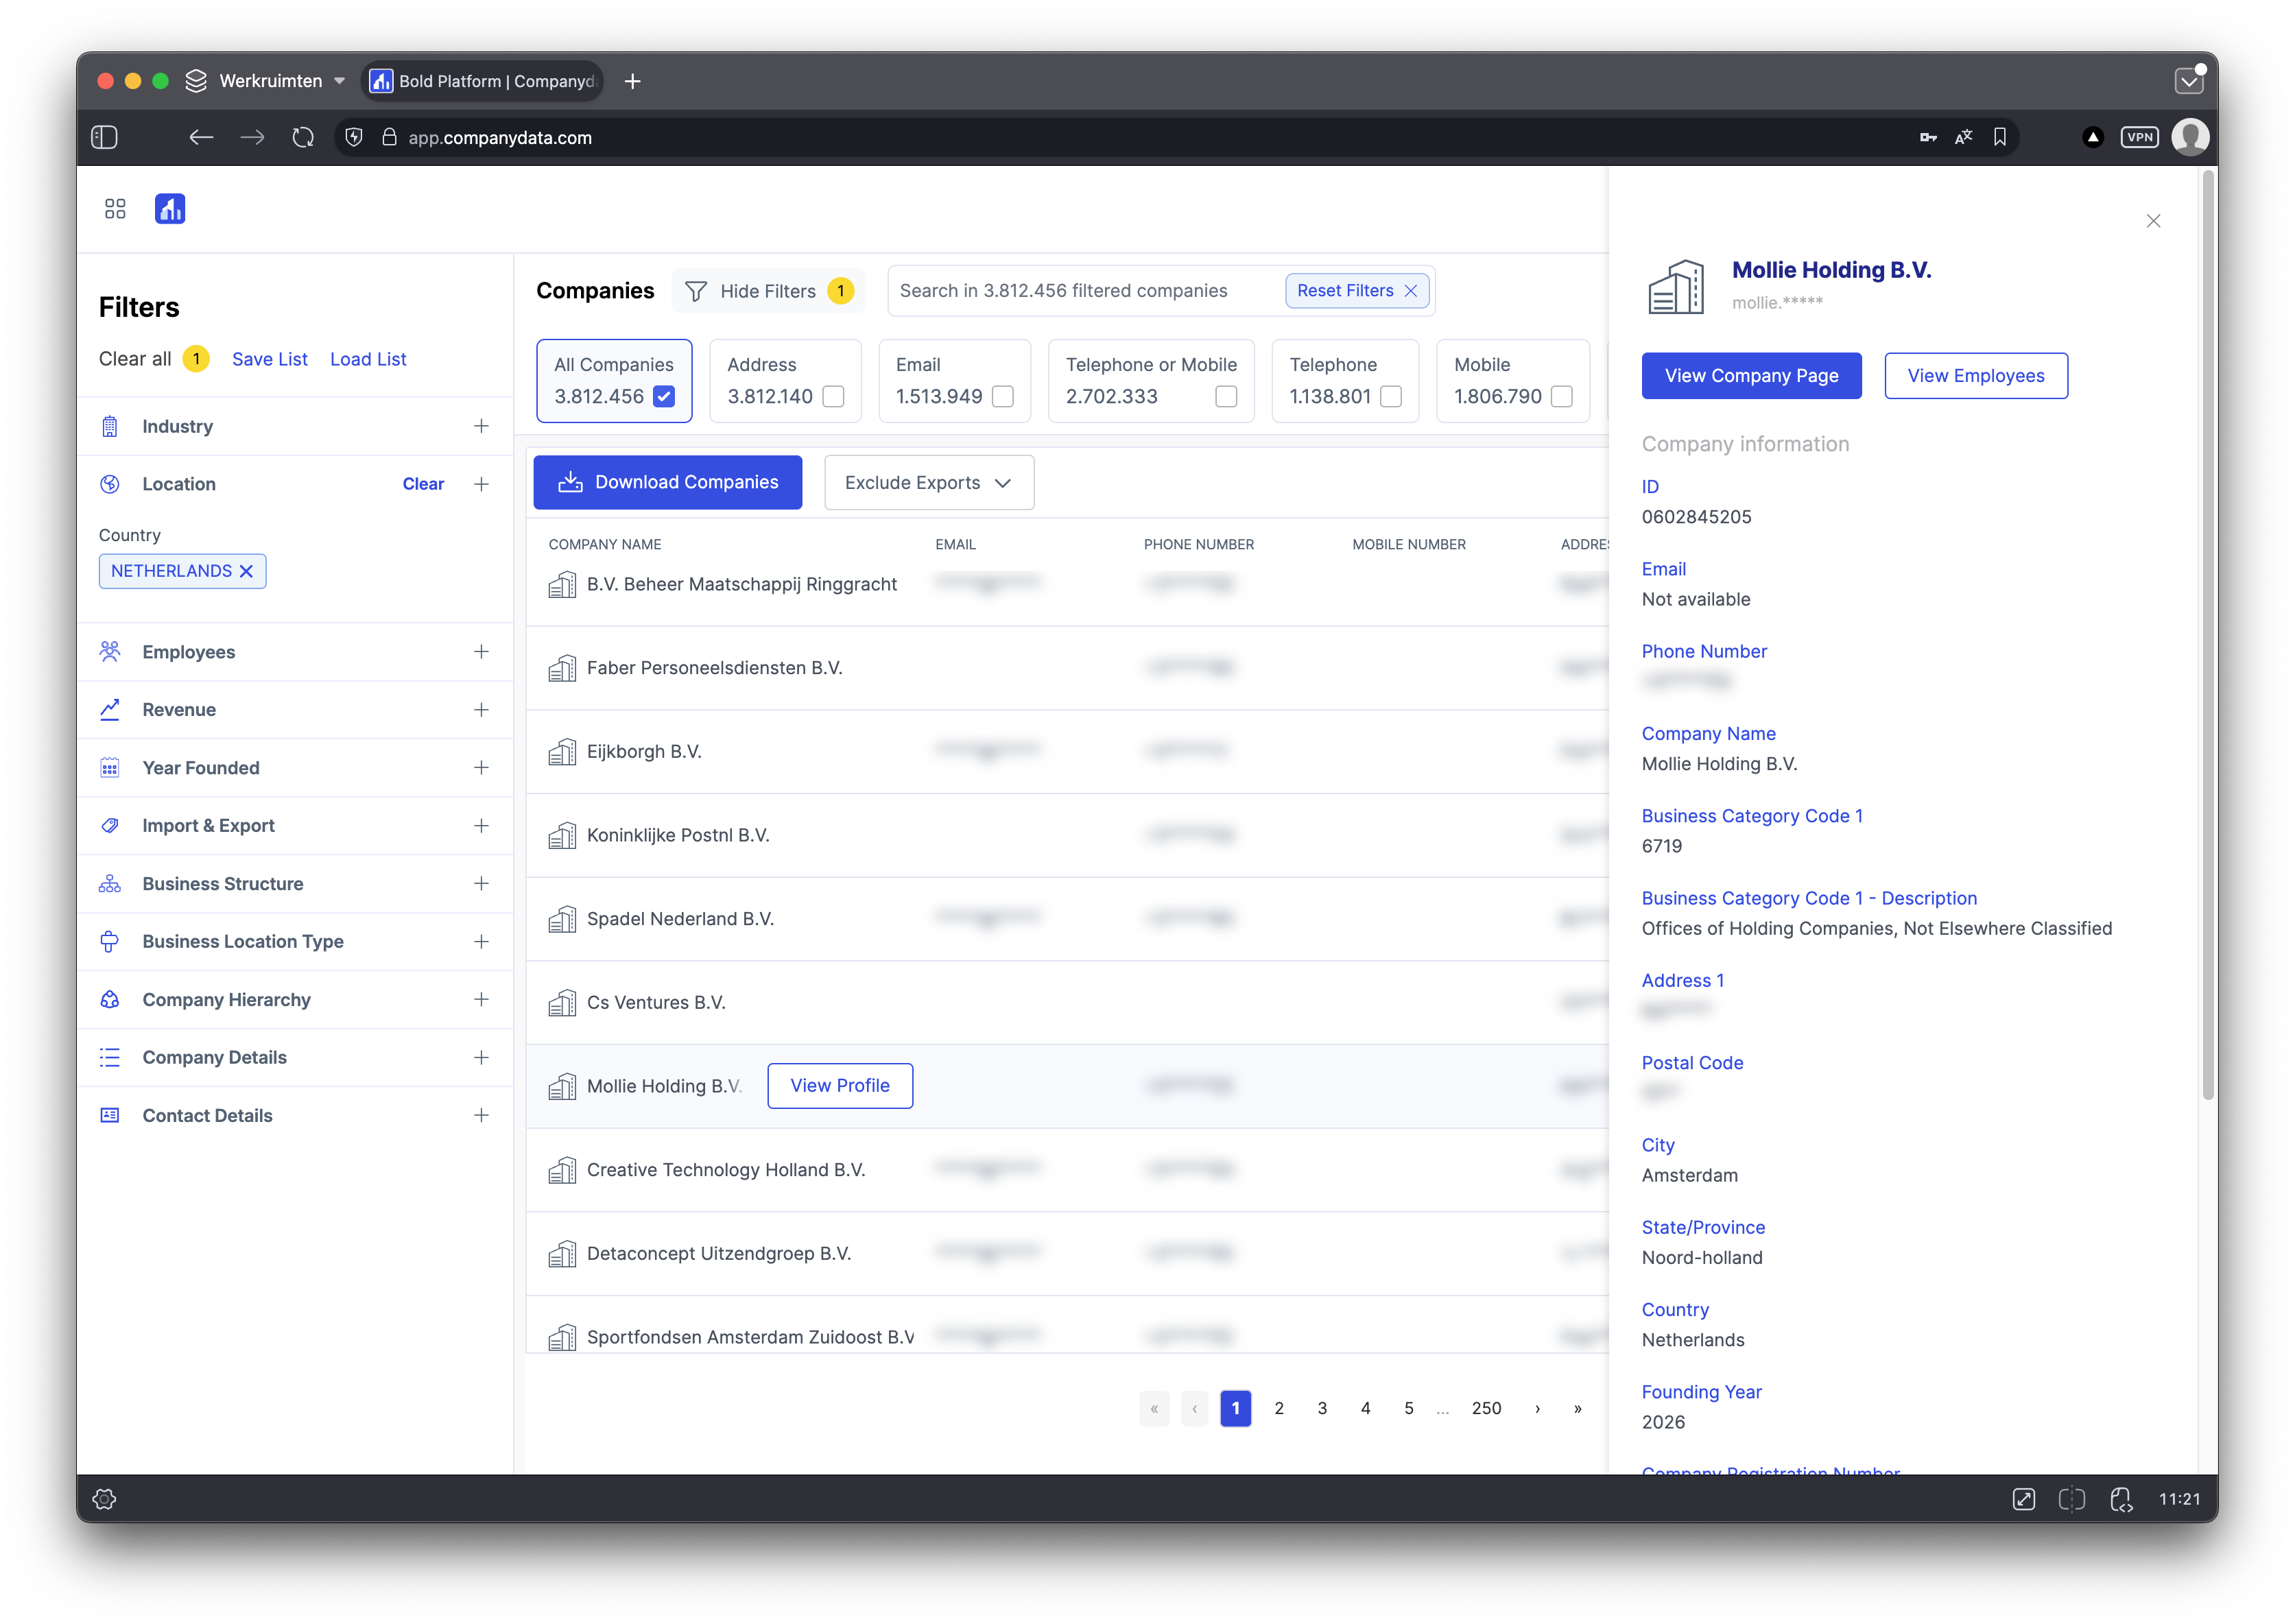Click the building icon beside Koninklijke Postnl B.V.

point(562,835)
